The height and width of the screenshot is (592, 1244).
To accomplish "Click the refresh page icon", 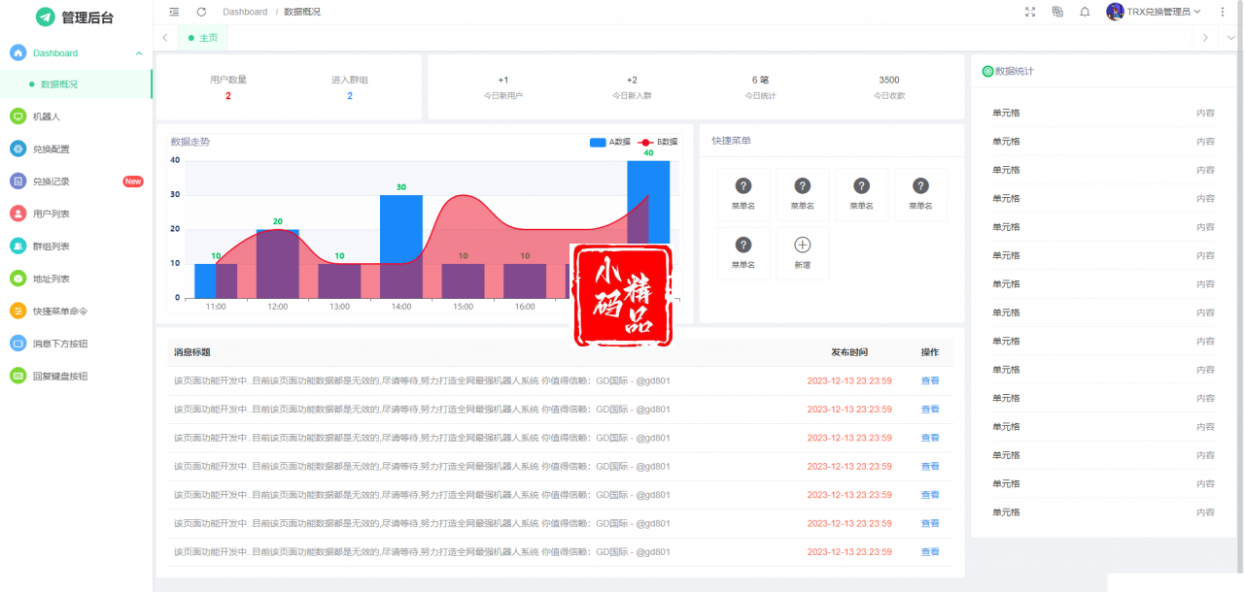I will (x=201, y=12).
